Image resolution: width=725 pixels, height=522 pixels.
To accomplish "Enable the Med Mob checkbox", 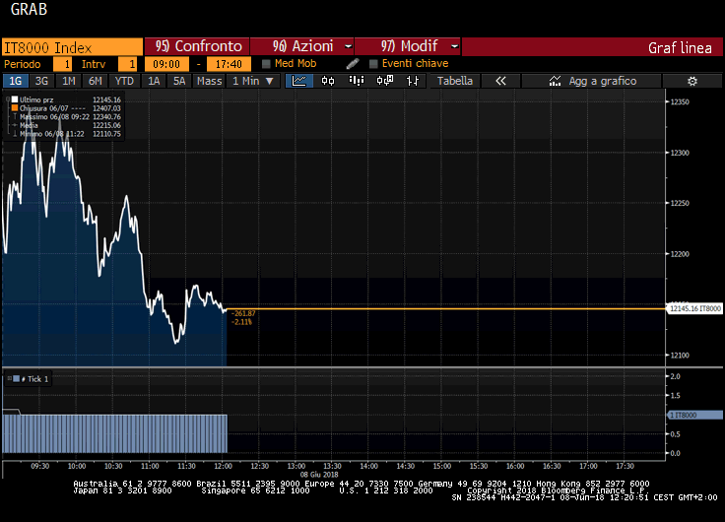I will pyautogui.click(x=266, y=64).
